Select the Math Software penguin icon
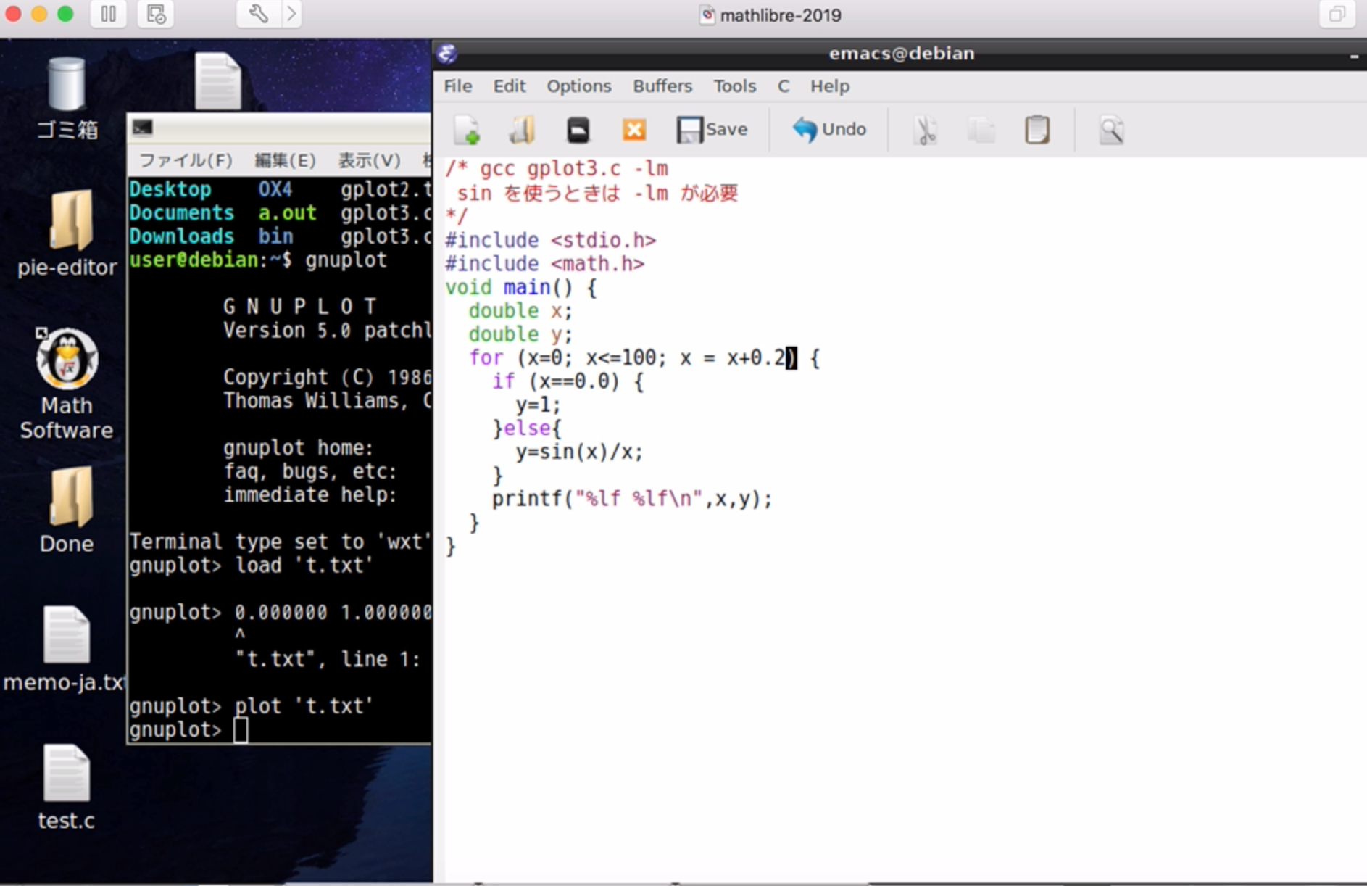The image size is (1367, 886). coord(67,384)
